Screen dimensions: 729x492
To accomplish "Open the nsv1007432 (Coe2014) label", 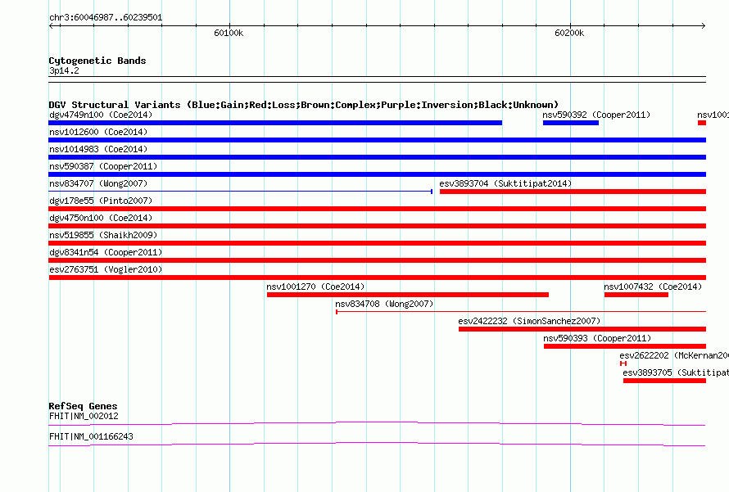I will 653,287.
